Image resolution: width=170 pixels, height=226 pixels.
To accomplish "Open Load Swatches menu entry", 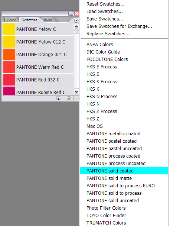I will tap(105, 12).
